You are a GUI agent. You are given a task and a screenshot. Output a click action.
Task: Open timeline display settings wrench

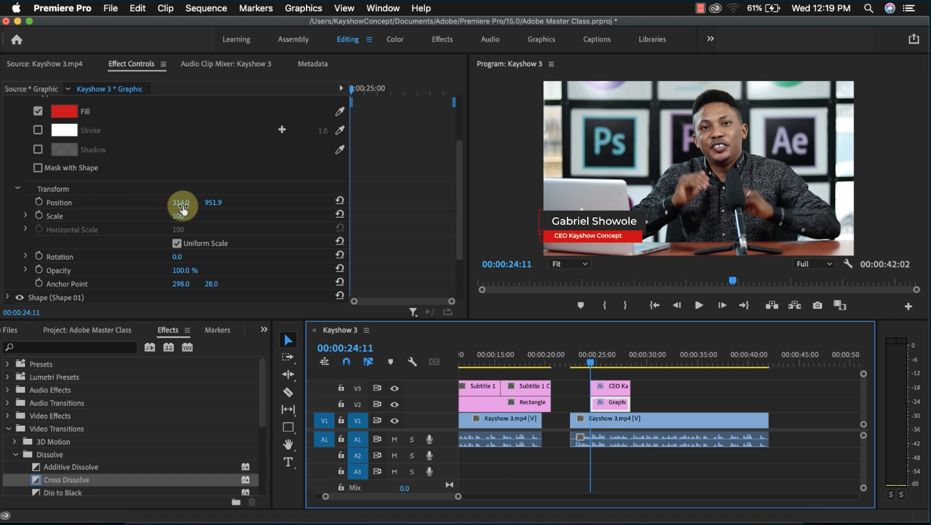pyautogui.click(x=412, y=362)
